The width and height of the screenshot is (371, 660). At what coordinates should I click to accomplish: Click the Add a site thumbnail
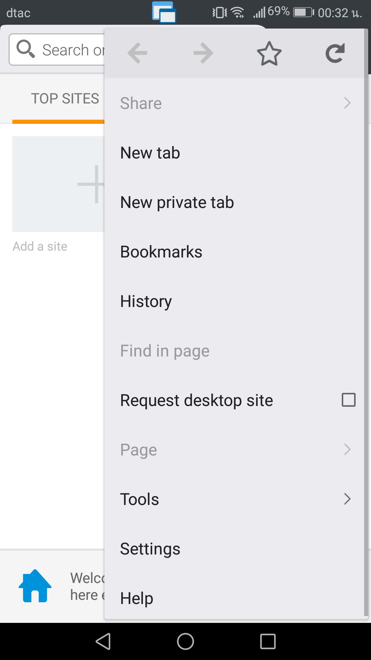58,184
